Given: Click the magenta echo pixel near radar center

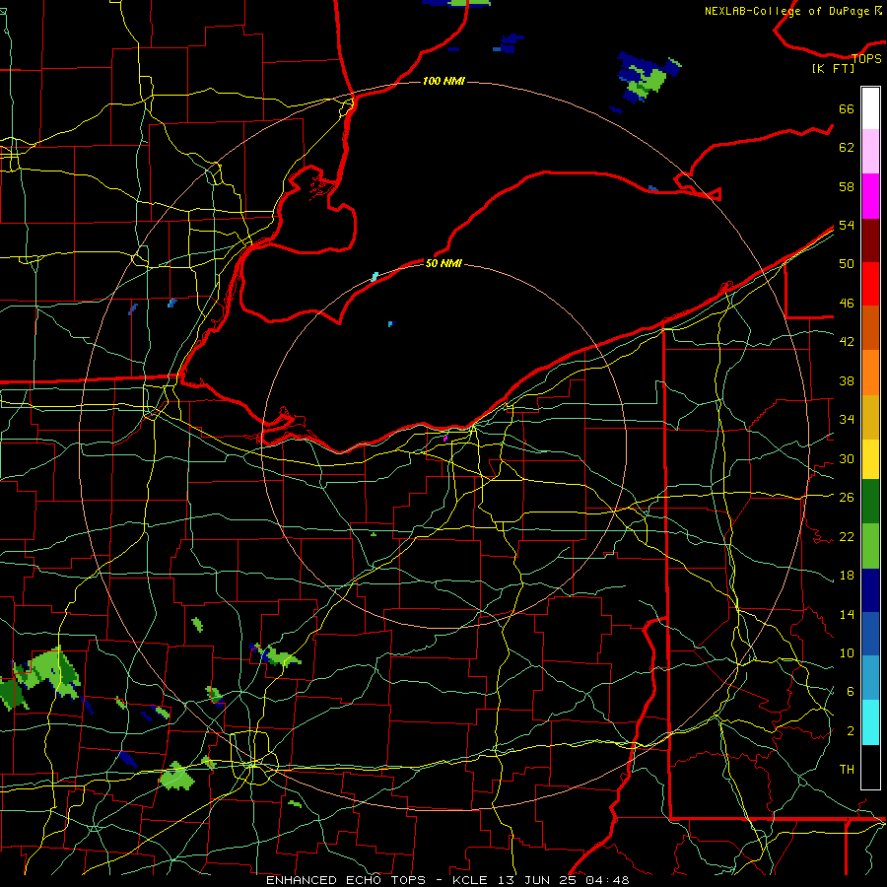Looking at the screenshot, I should [445, 438].
